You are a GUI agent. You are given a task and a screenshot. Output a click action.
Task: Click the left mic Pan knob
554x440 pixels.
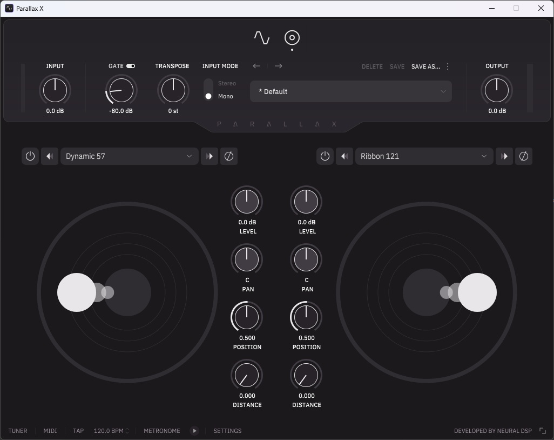tap(247, 259)
